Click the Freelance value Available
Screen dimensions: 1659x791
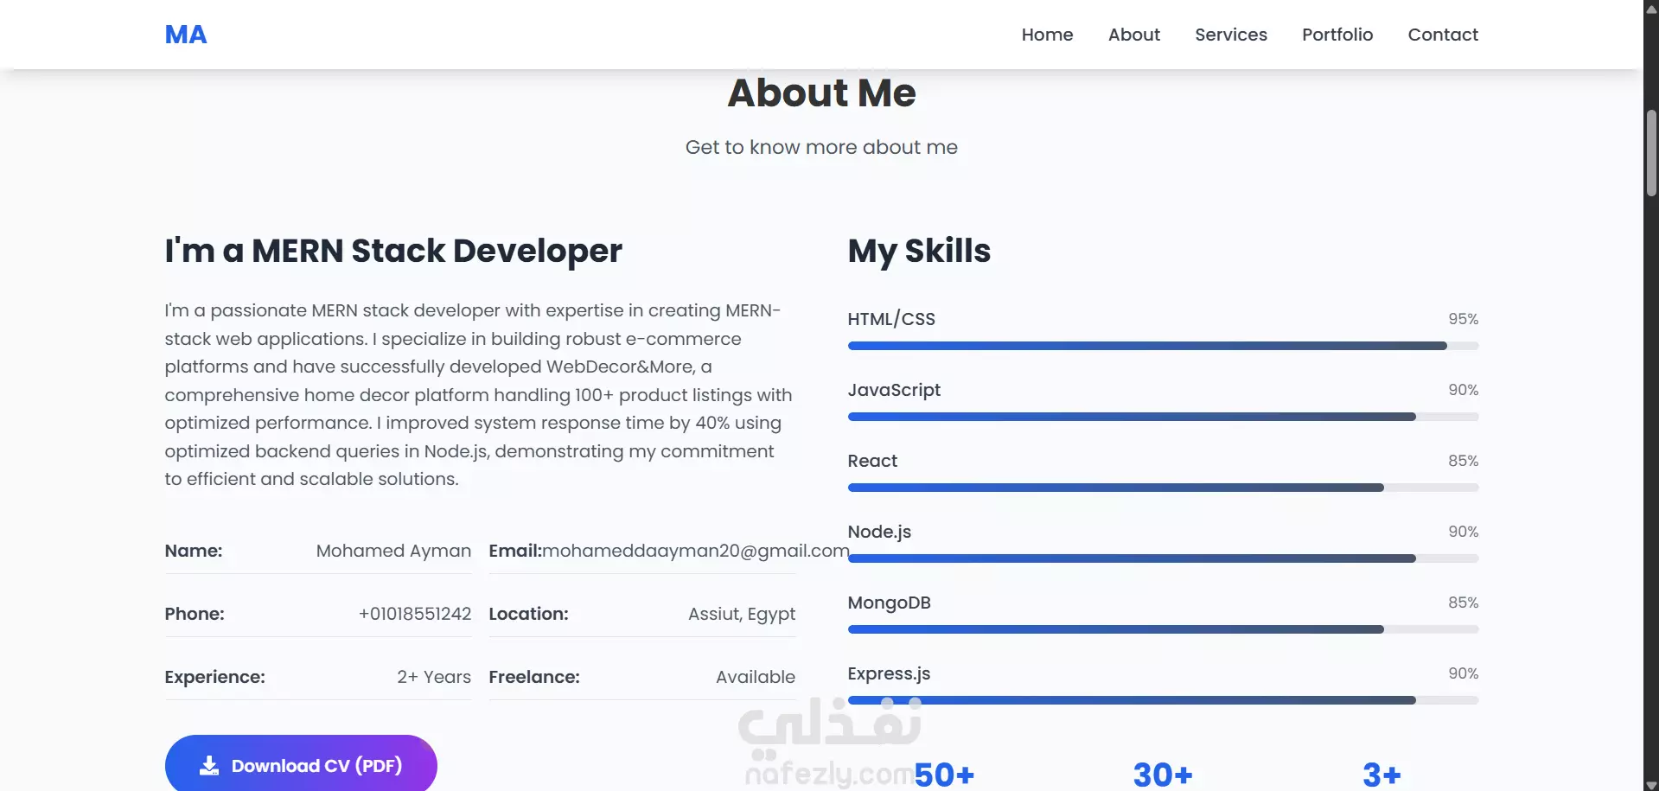coord(756,677)
